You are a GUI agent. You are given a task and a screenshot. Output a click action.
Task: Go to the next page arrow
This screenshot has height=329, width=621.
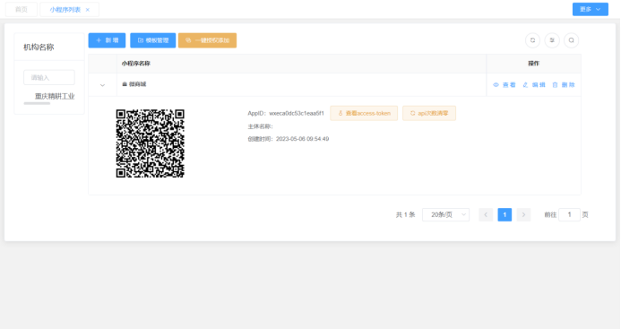point(523,215)
